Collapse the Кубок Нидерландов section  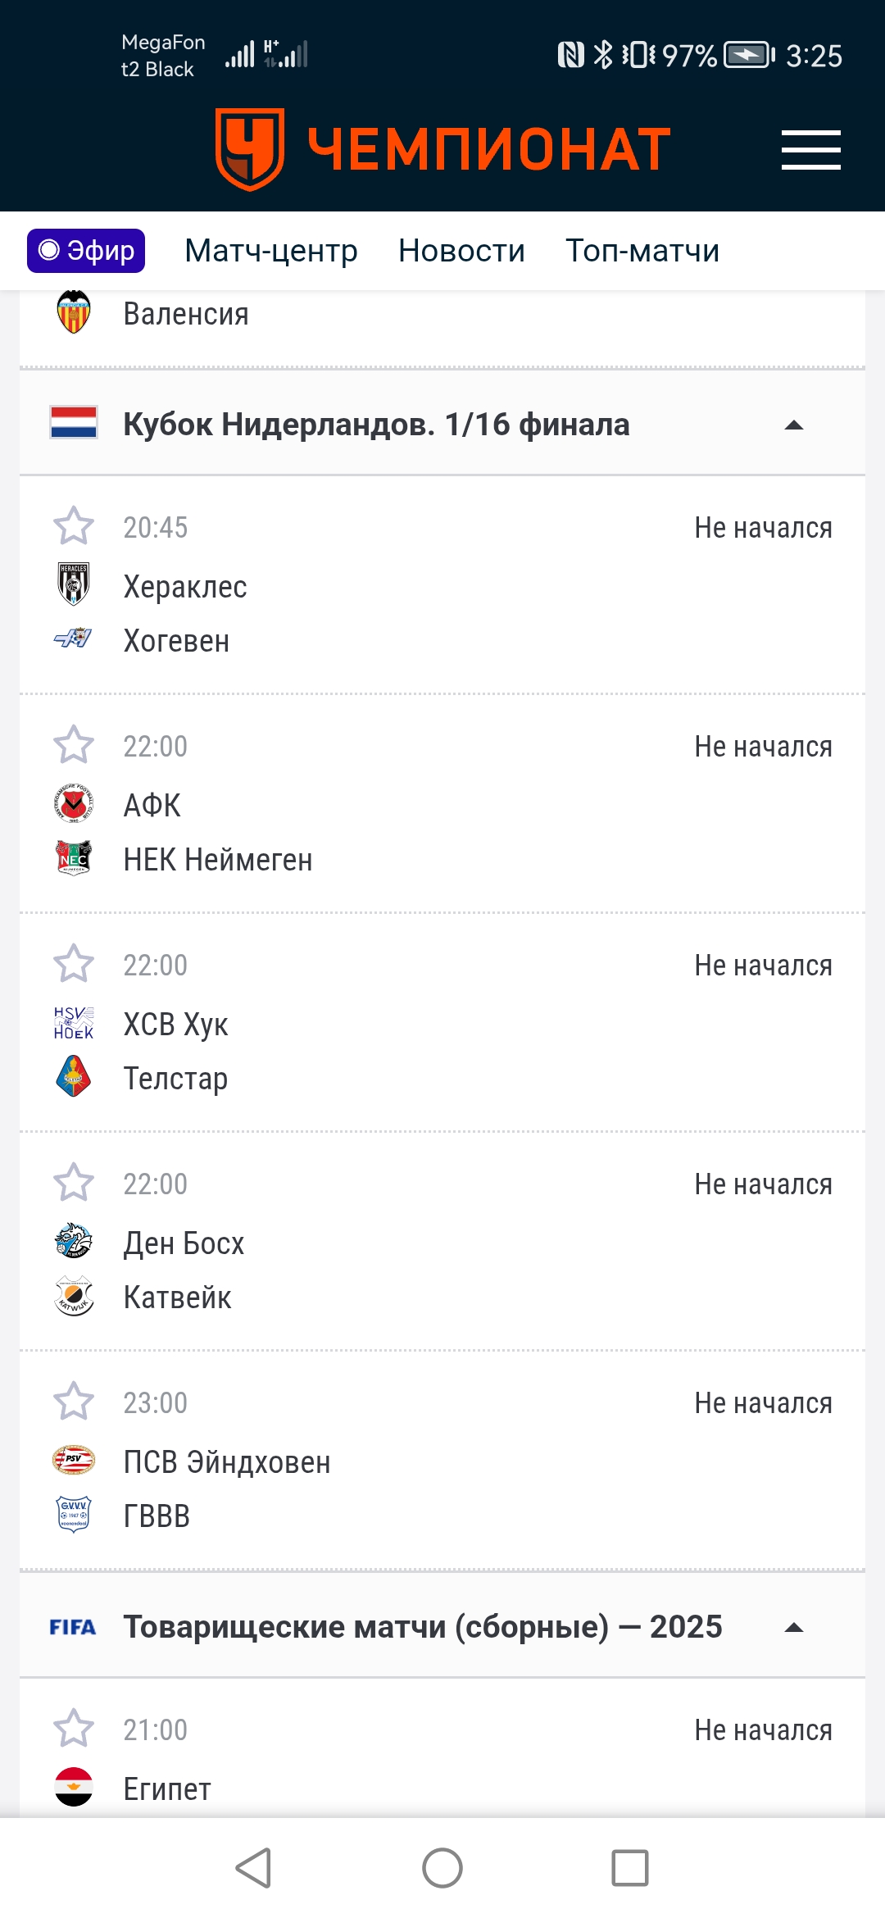[793, 425]
